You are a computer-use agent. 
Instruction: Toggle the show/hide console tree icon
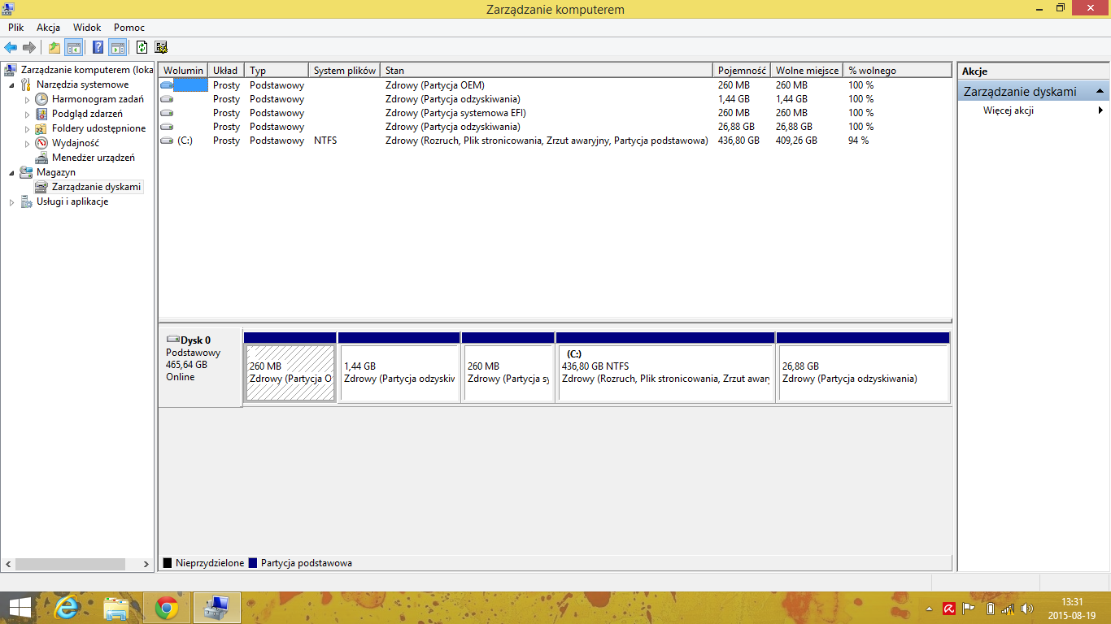click(73, 47)
